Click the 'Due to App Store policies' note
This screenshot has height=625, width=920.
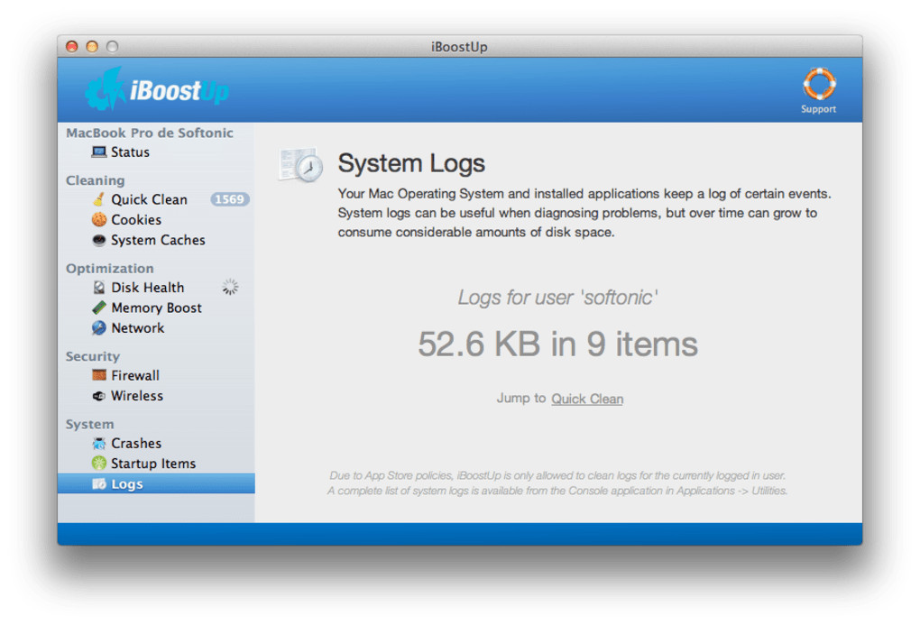click(x=557, y=475)
